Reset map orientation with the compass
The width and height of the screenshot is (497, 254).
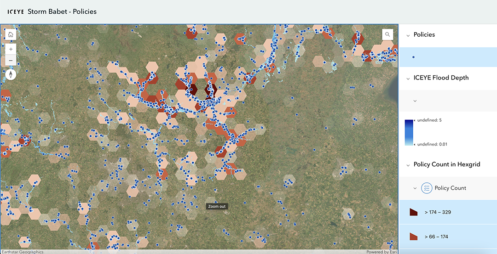pyautogui.click(x=11, y=74)
